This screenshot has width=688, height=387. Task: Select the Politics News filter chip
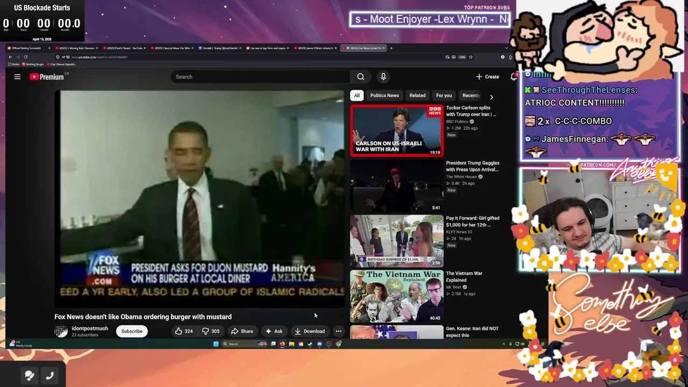(x=384, y=96)
